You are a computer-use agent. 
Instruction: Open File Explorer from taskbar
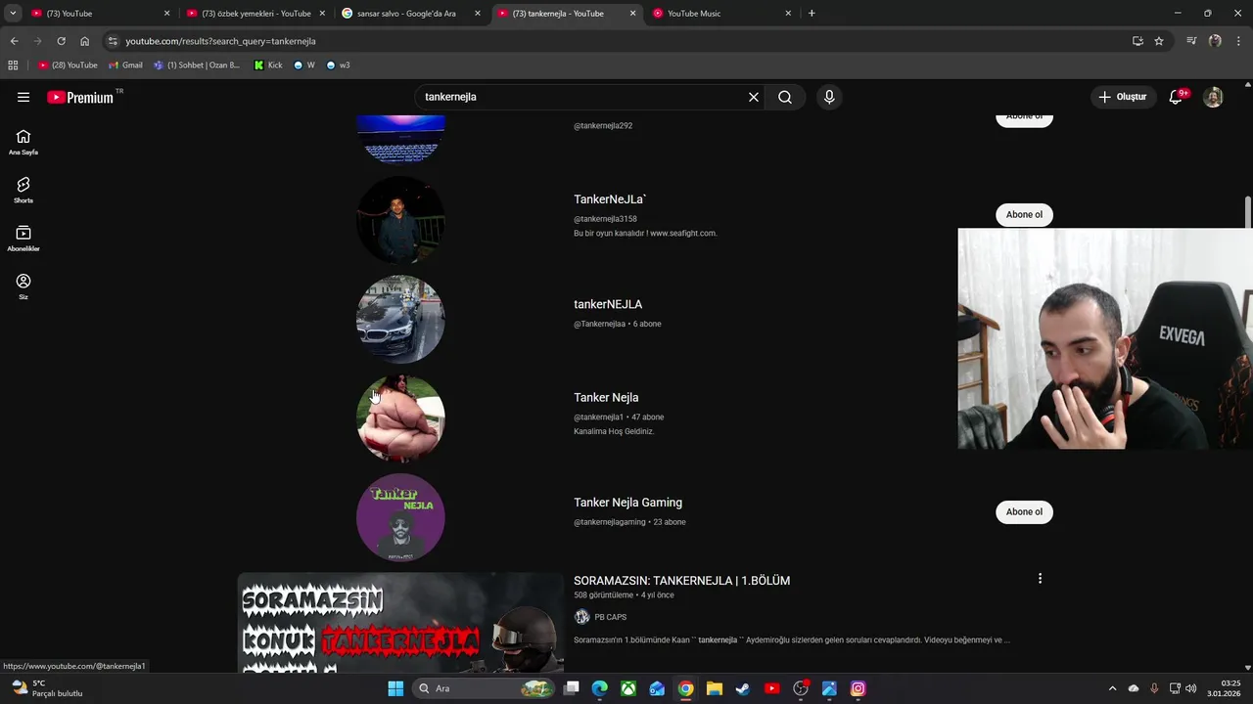coord(715,688)
